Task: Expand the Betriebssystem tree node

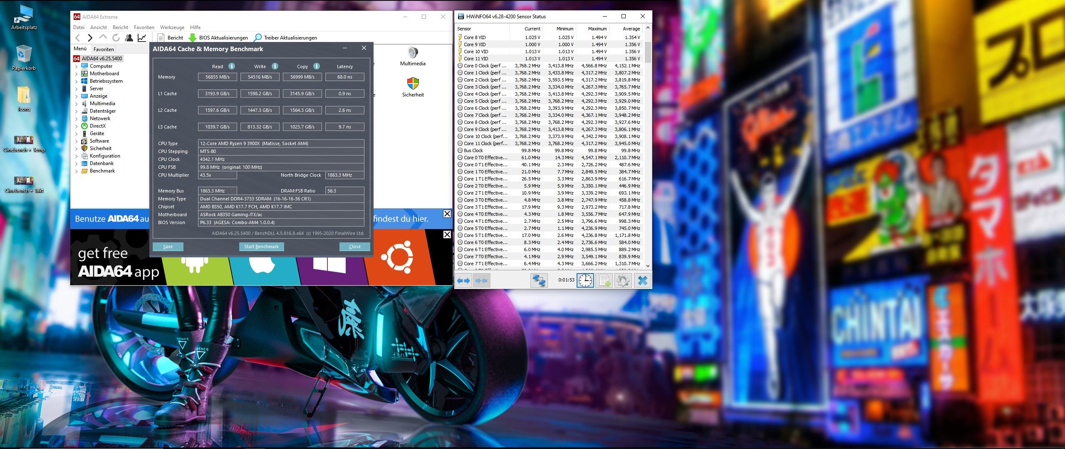Action: (x=77, y=81)
